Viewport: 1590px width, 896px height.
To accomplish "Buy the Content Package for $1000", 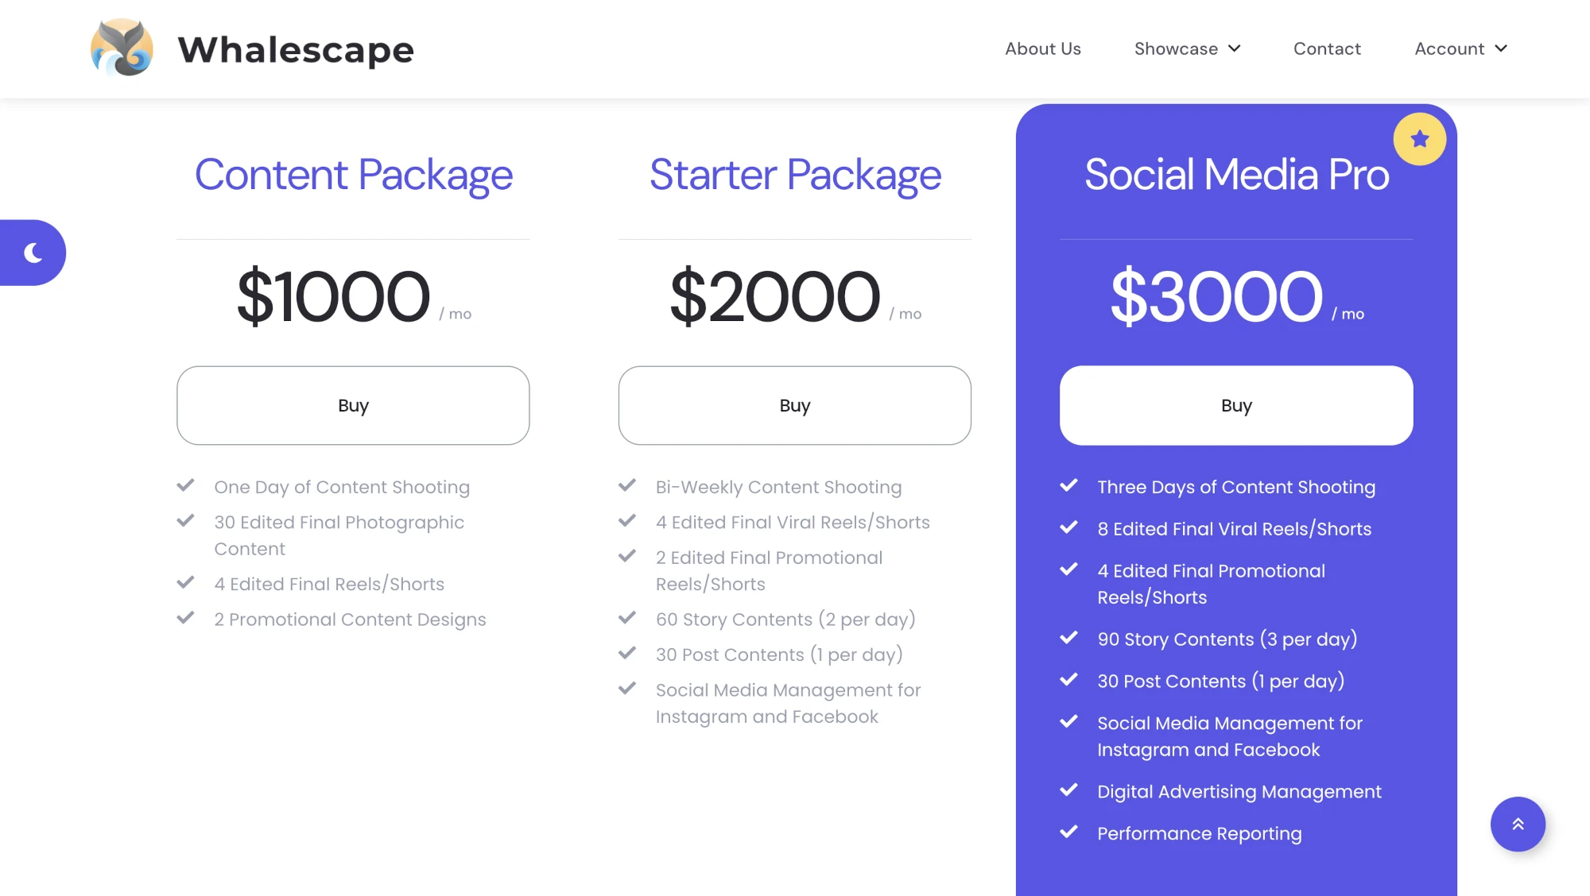I will (353, 405).
